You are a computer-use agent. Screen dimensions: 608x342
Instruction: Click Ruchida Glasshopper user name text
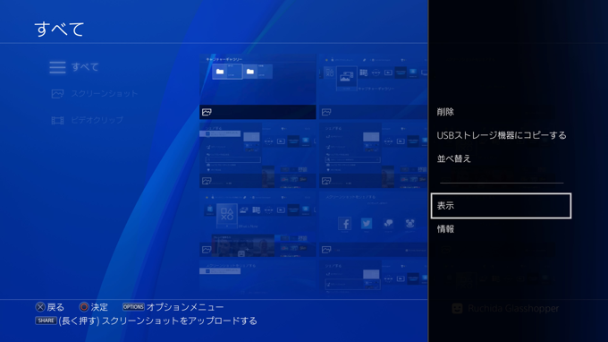513,309
